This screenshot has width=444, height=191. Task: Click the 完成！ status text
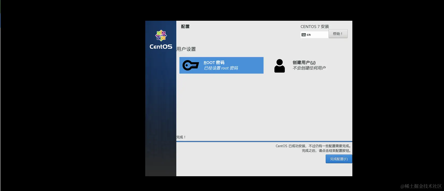pyautogui.click(x=181, y=137)
